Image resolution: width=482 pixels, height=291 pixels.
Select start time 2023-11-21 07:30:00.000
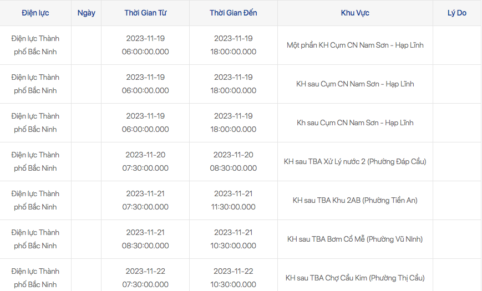point(145,200)
